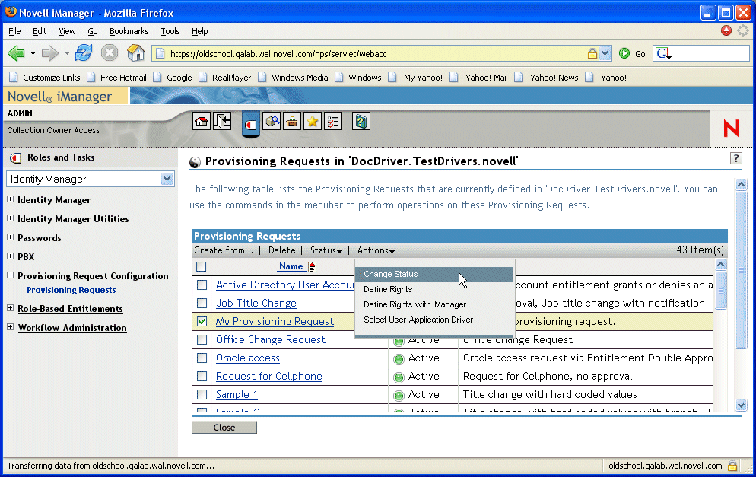Viewport: 756px width, 477px height.
Task: Click the Google search engine icon
Action: (x=663, y=53)
